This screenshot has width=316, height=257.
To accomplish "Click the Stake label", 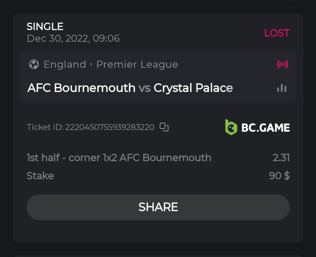I will pos(40,176).
